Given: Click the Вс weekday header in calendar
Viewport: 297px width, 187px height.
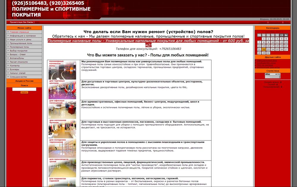Looking at the screenshot, I should pos(286,35).
